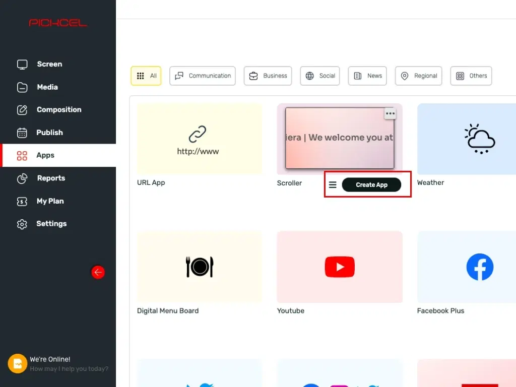Click the Composition icon in the sidebar
This screenshot has width=516, height=387.
[22, 109]
